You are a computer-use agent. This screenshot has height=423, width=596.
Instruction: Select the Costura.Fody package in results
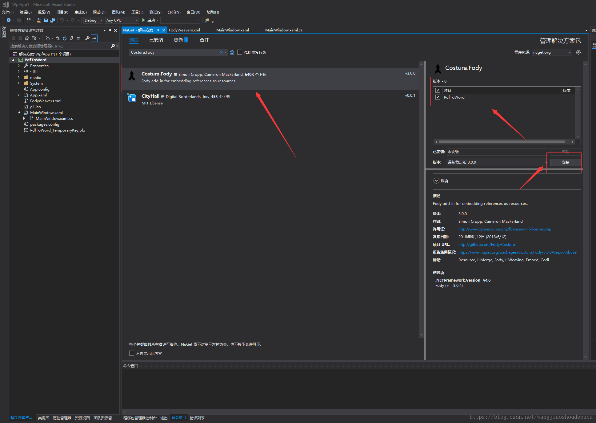coord(270,79)
